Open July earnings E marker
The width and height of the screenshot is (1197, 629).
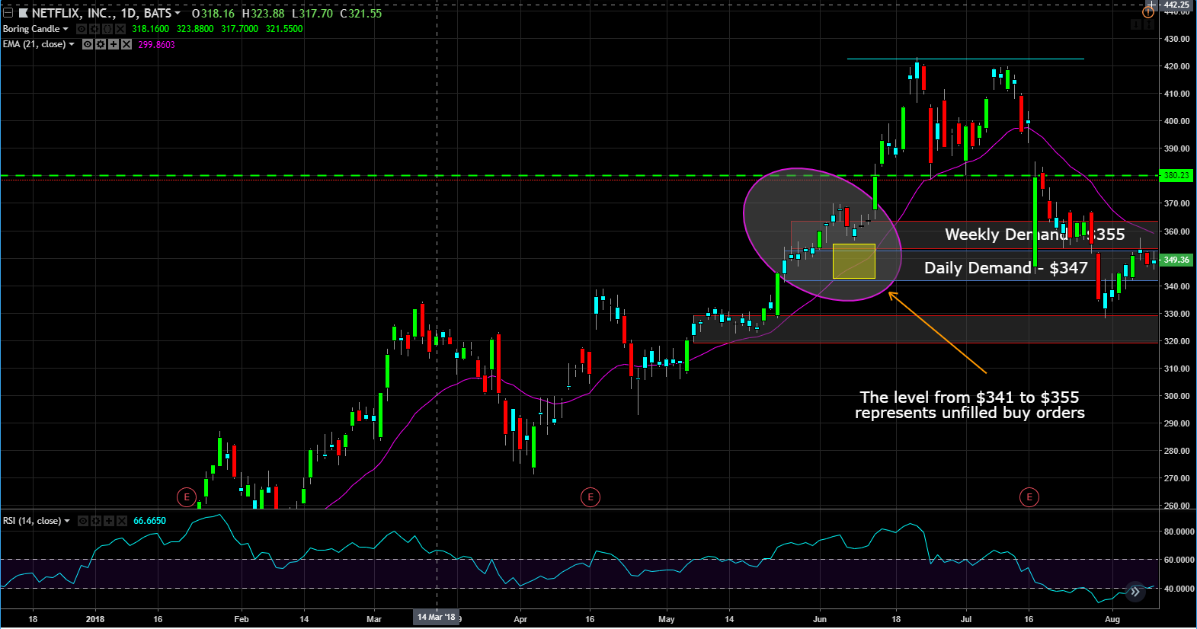[1029, 497]
